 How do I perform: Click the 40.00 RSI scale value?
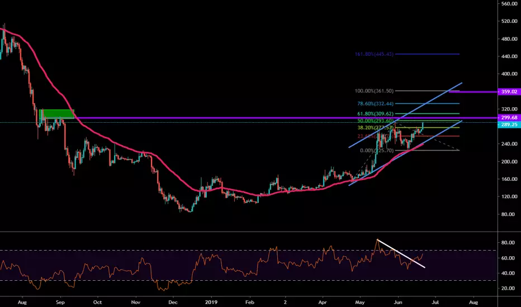(508, 273)
